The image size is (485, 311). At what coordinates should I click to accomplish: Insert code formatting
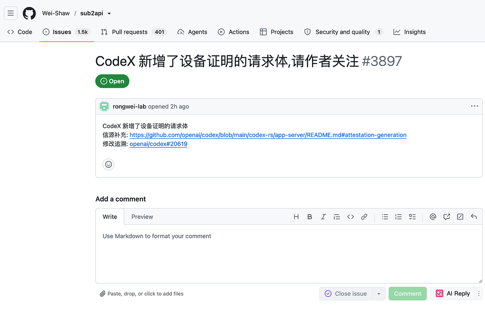pyautogui.click(x=350, y=217)
